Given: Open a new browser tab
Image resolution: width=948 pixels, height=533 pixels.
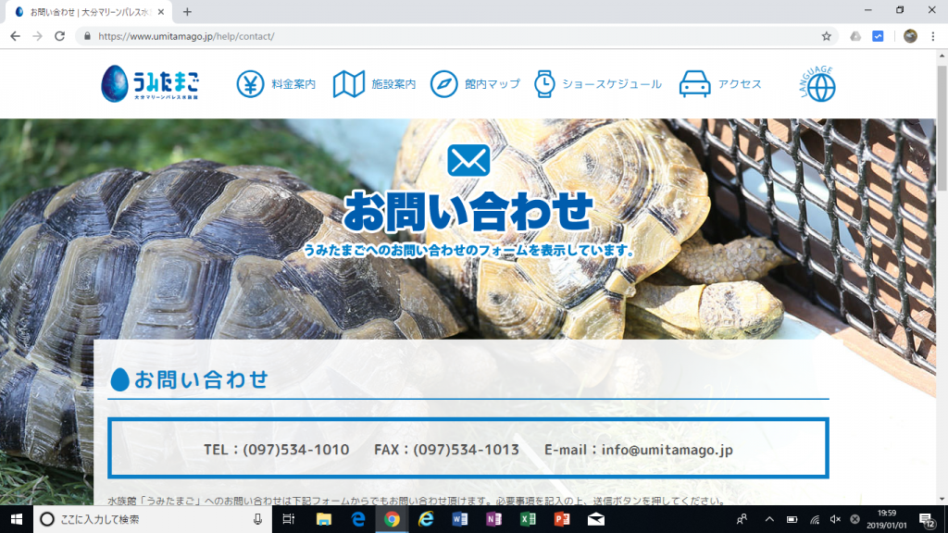Looking at the screenshot, I should pyautogui.click(x=187, y=12).
